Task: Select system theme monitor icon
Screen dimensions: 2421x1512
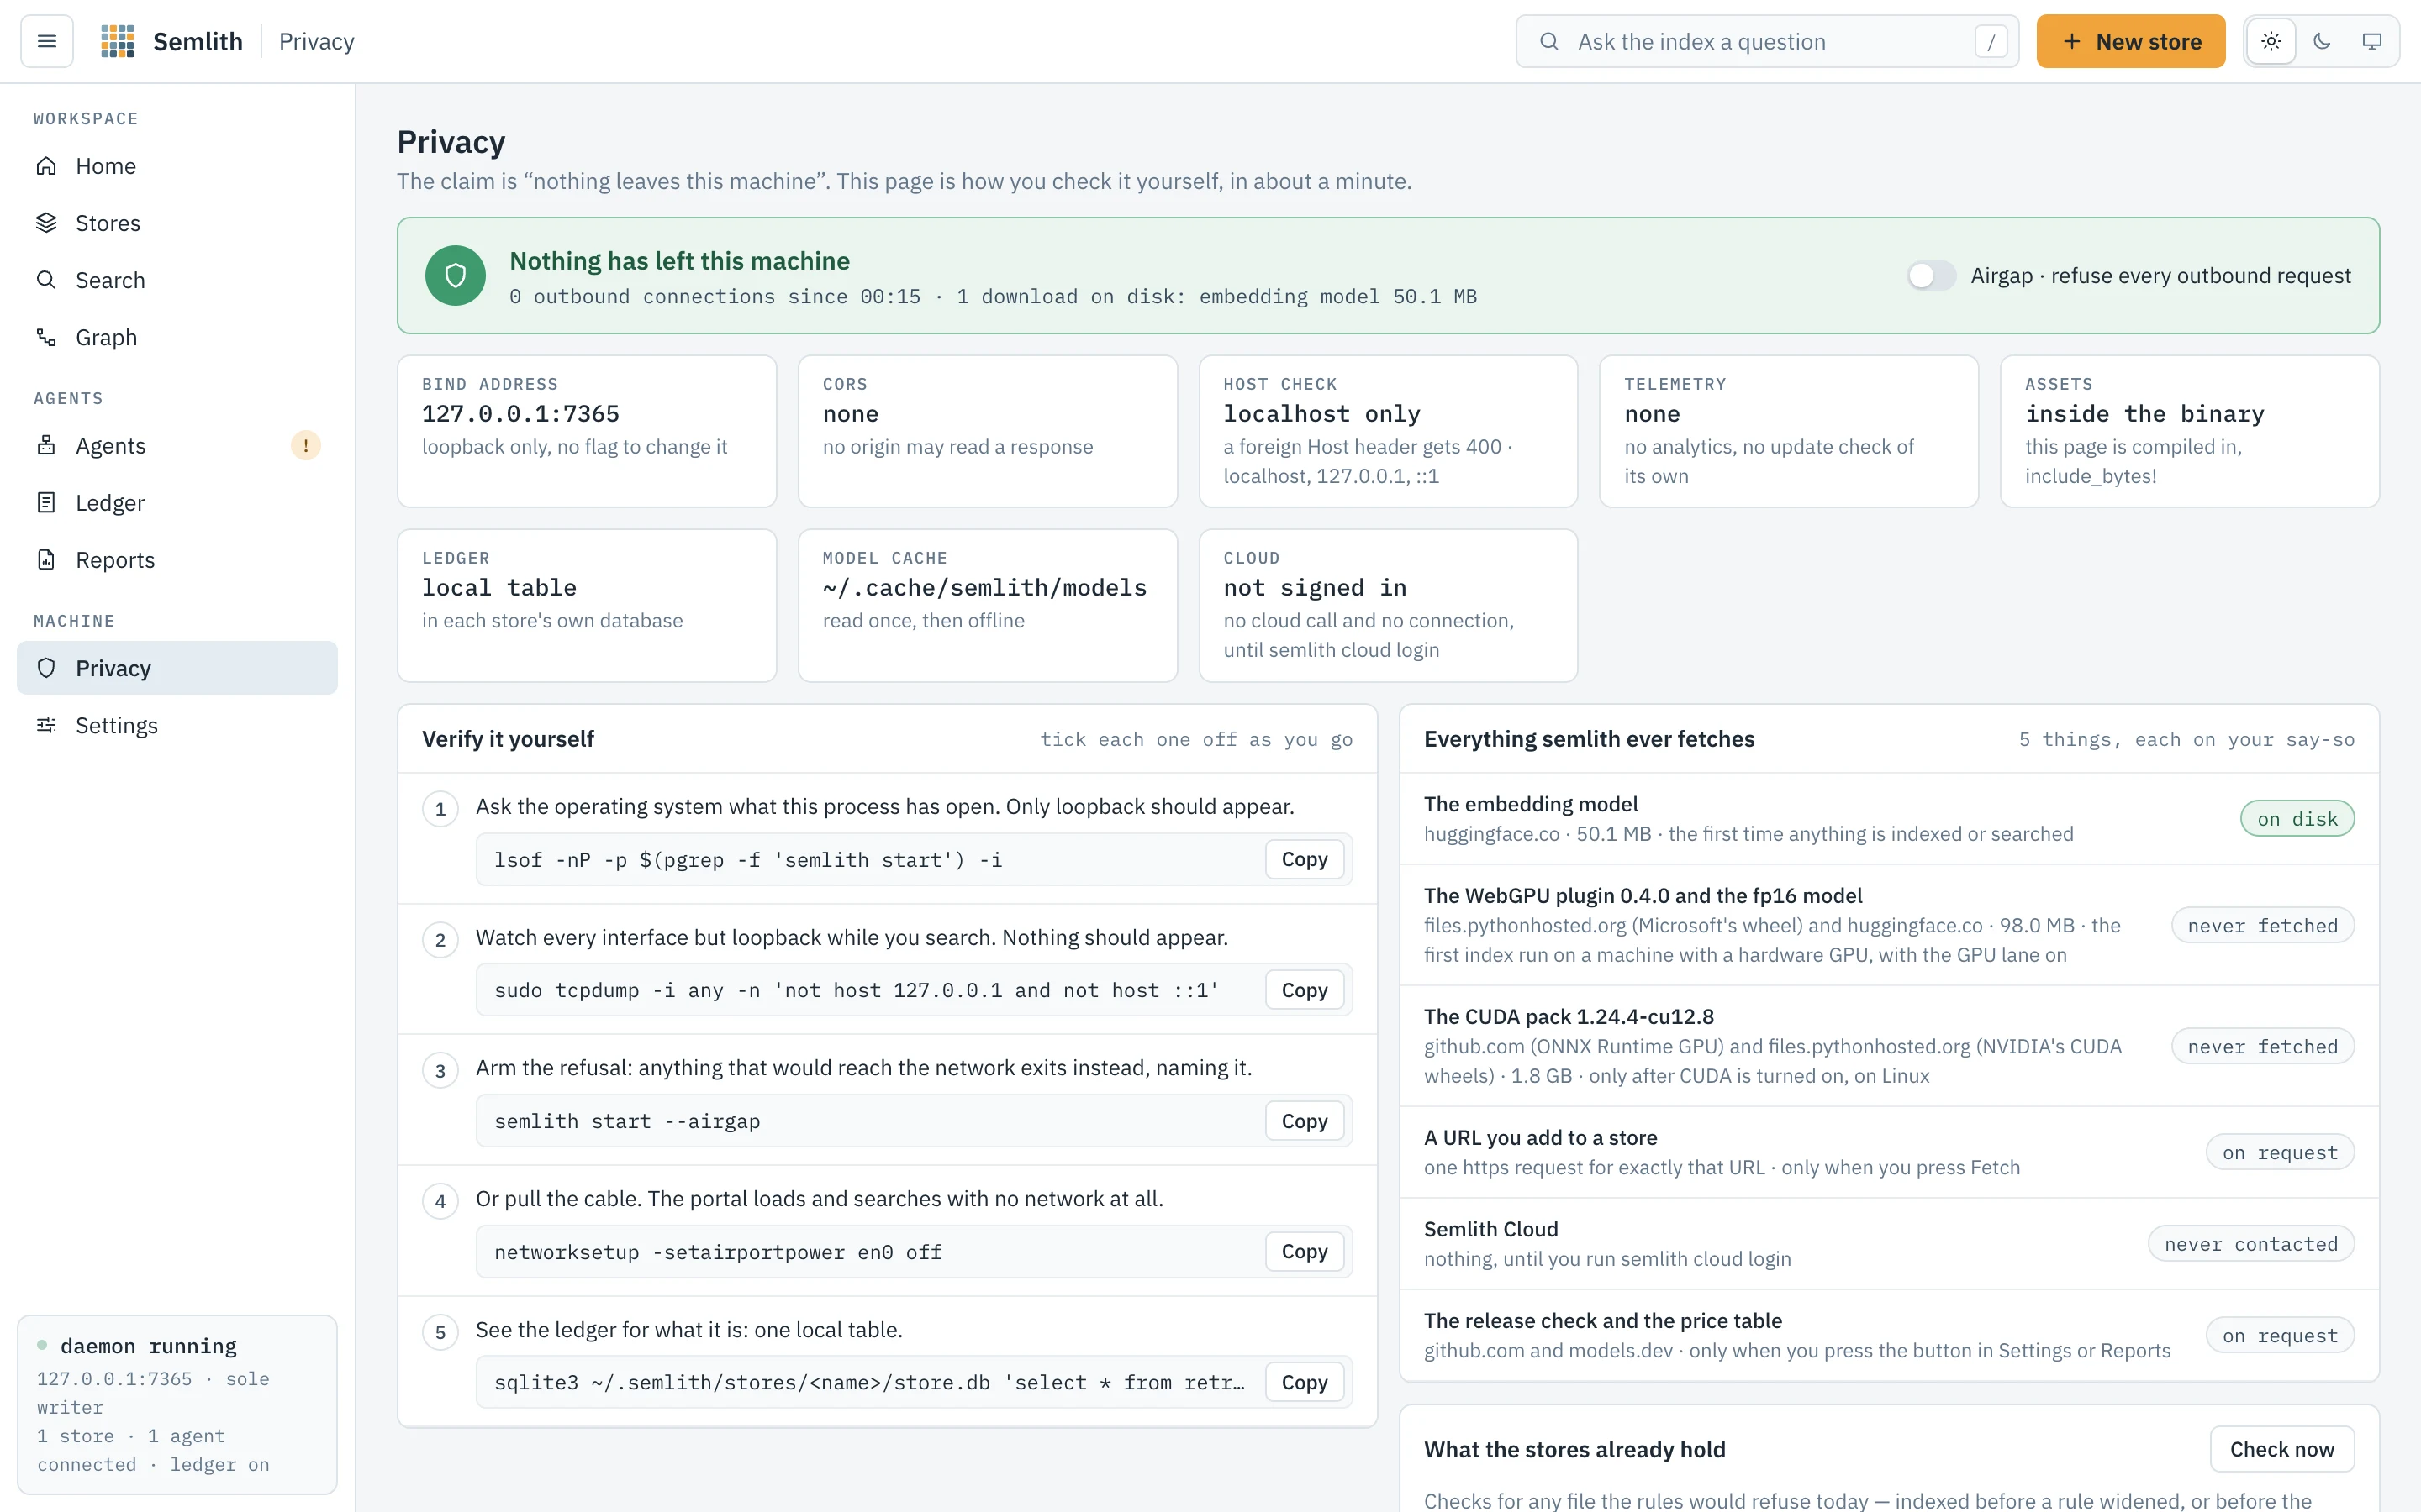Action: (x=2372, y=41)
